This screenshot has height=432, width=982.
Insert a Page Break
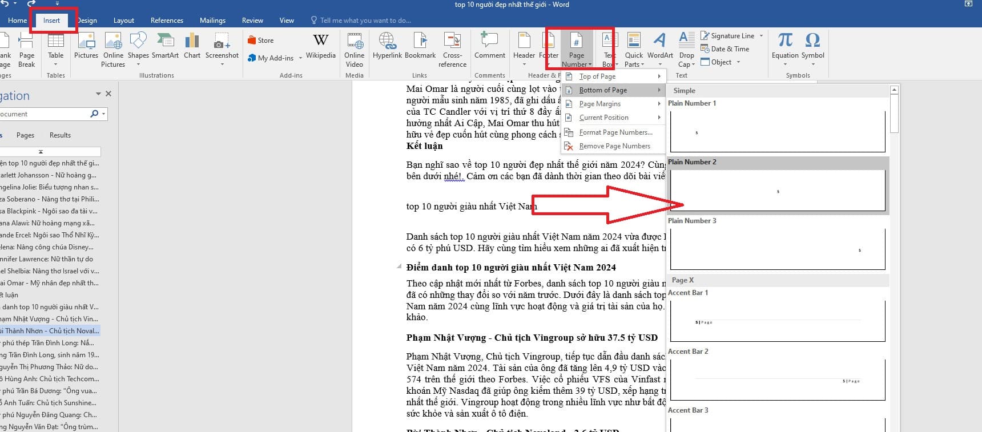(26, 50)
